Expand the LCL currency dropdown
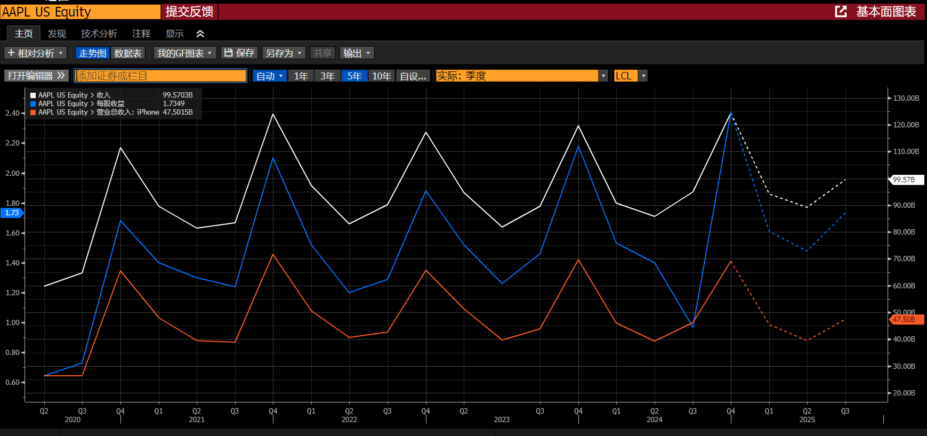927x436 pixels. tap(643, 76)
